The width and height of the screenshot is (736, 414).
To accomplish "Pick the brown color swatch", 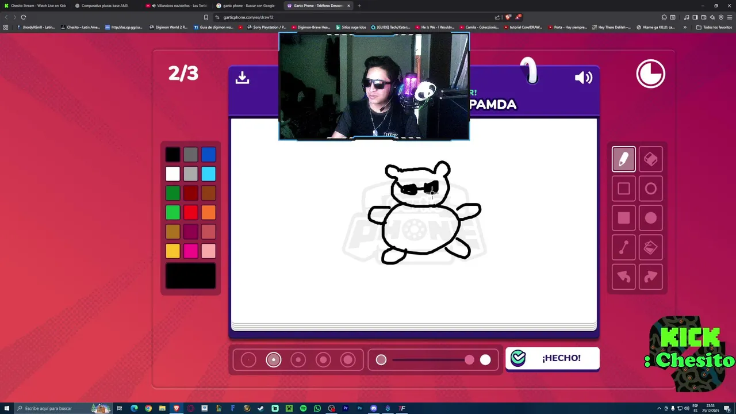I will click(x=208, y=193).
